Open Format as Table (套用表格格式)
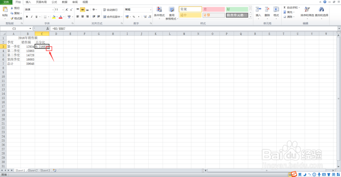The width and height of the screenshot is (341, 177). (x=172, y=13)
